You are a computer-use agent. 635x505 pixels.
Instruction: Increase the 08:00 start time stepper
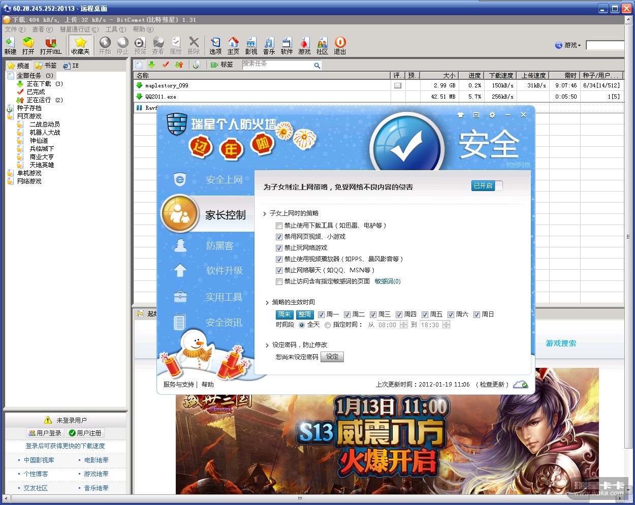[x=403, y=323]
